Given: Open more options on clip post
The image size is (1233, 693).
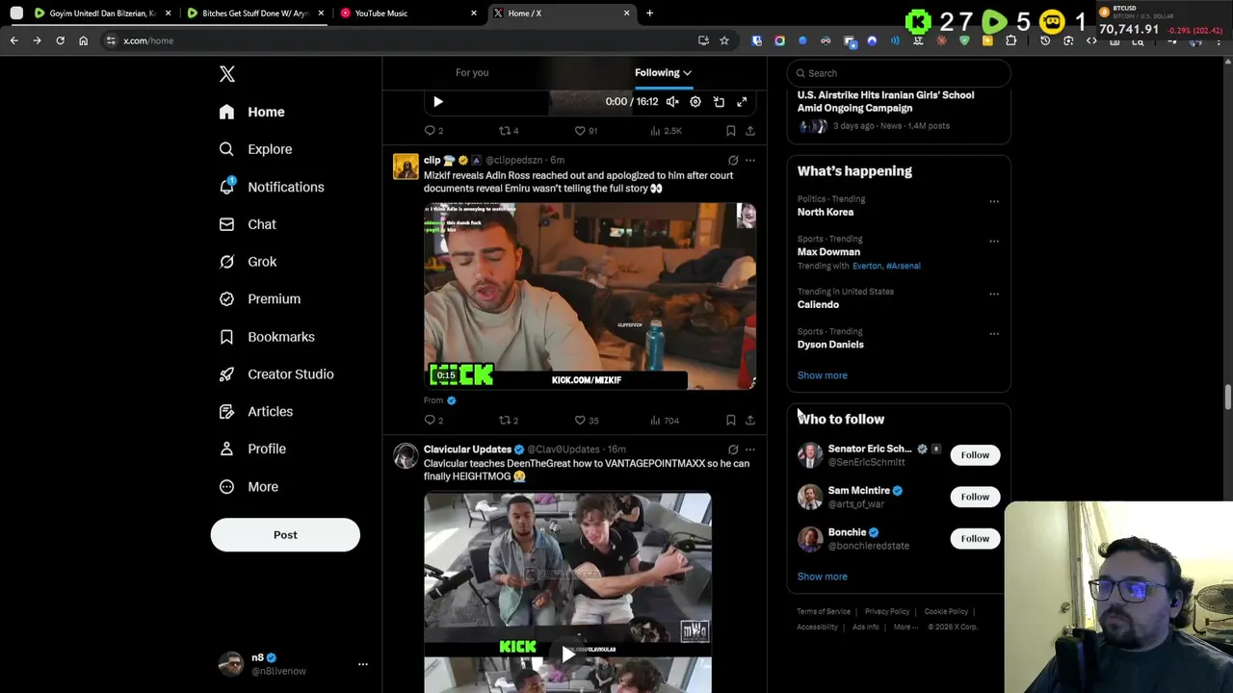Looking at the screenshot, I should [x=750, y=161].
